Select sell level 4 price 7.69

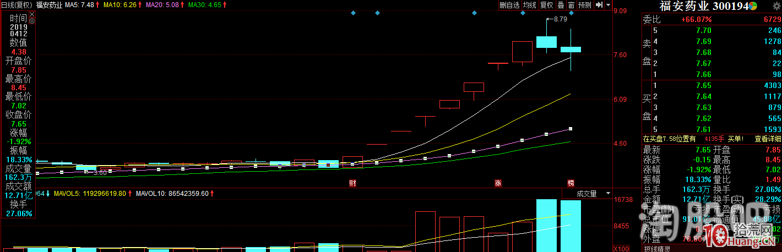click(x=704, y=41)
